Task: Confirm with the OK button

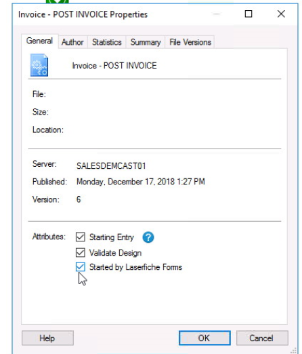Action: [204, 338]
